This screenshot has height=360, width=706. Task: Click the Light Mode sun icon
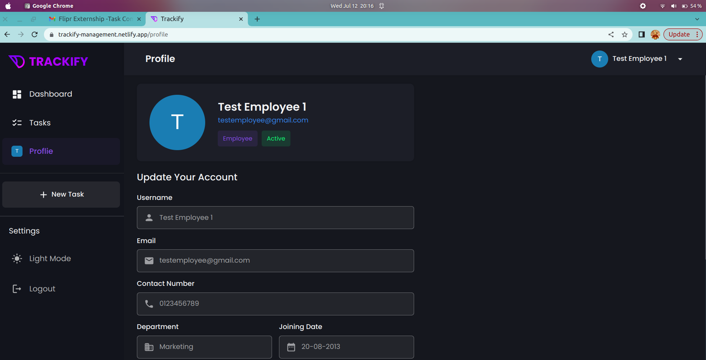tap(17, 259)
